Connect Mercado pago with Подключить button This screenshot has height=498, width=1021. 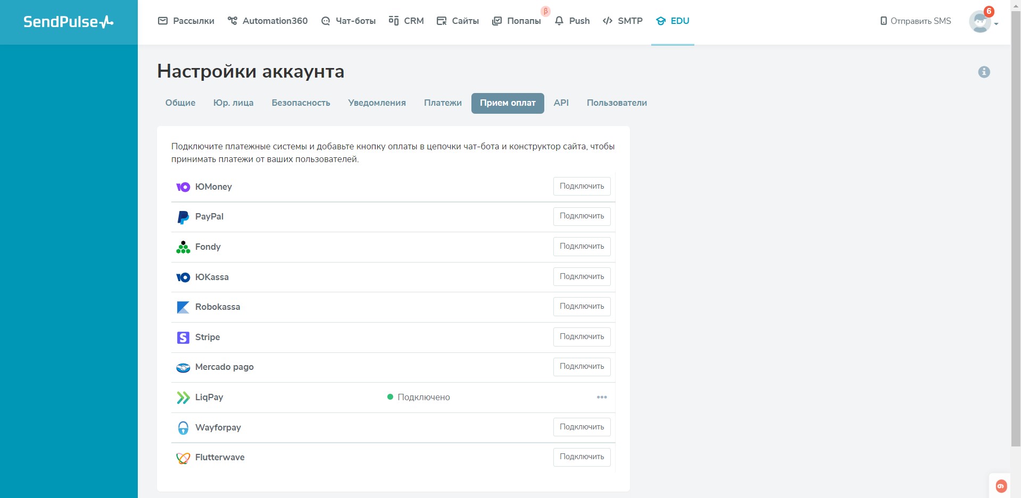[582, 367]
